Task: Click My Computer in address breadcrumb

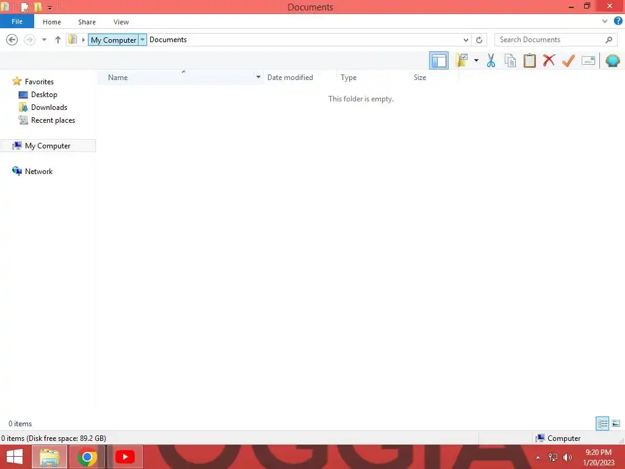Action: pos(113,40)
